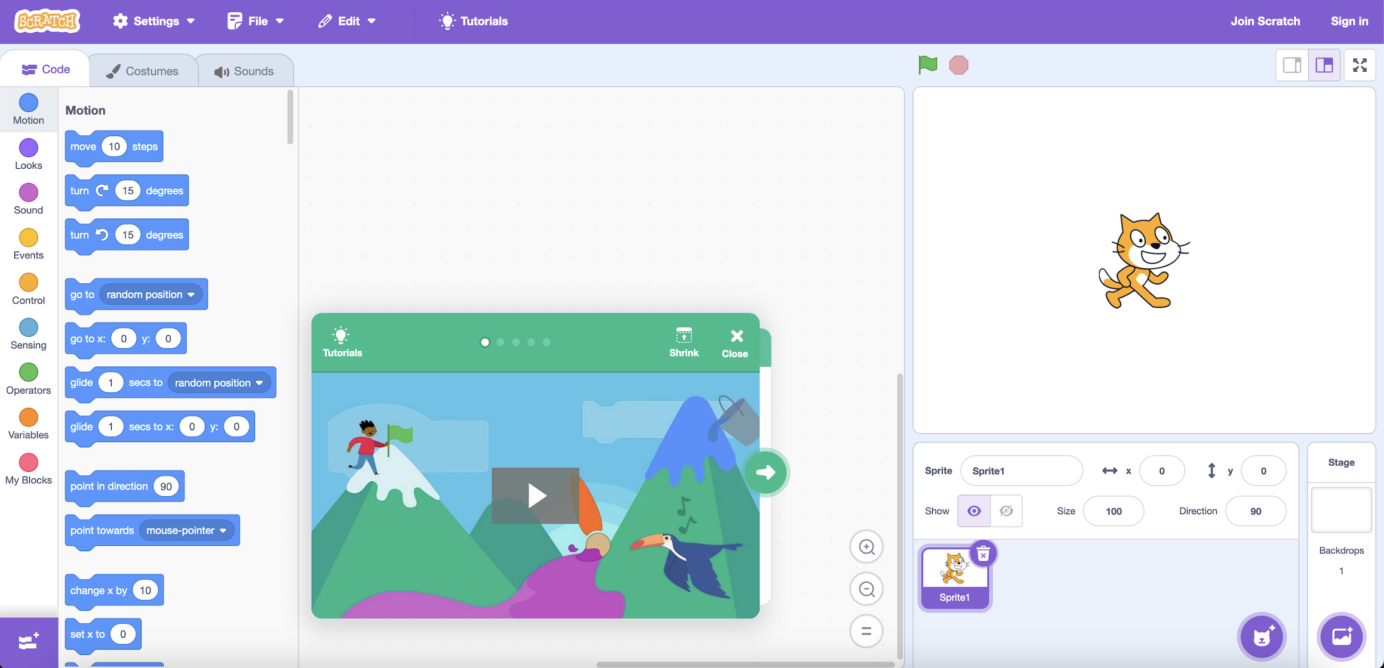
Task: Click the Scratch cat on stage
Action: (x=1143, y=261)
